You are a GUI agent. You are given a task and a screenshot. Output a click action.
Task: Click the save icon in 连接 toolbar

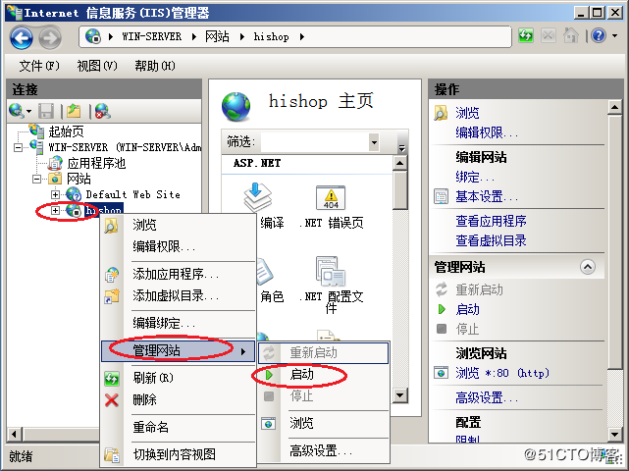tap(46, 111)
